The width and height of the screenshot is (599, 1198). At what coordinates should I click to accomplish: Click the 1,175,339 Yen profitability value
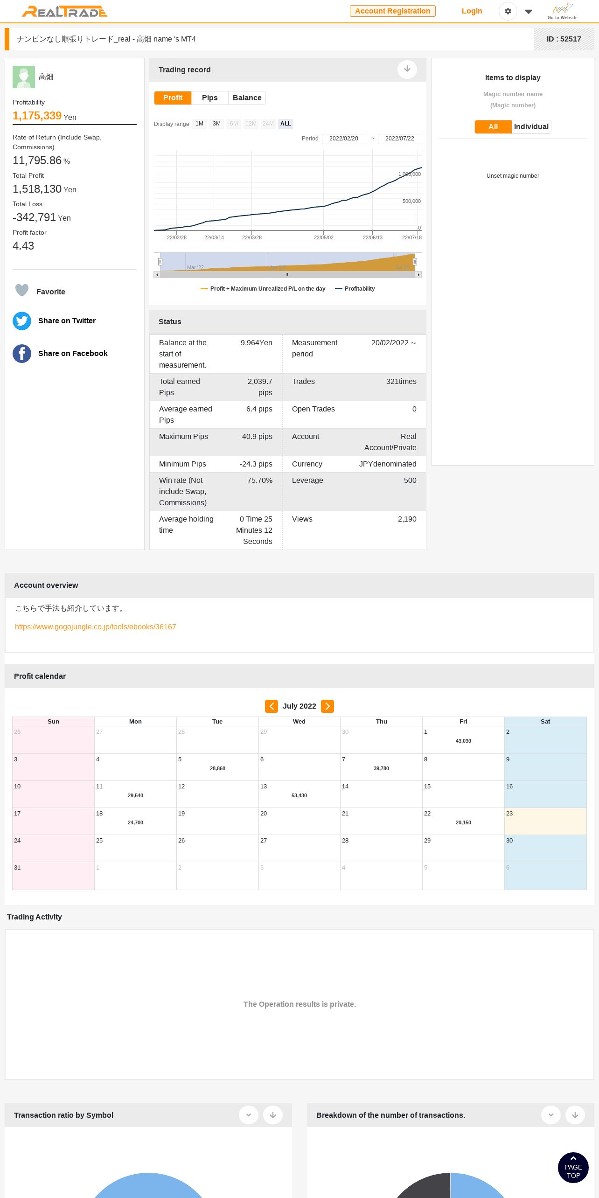44,116
